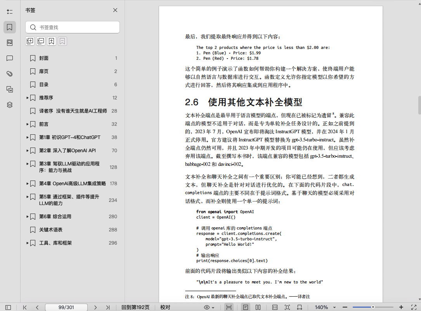Toggle the sidebar panel icon in status bar
This screenshot has width=421, height=311.
pyautogui.click(x=8, y=307)
